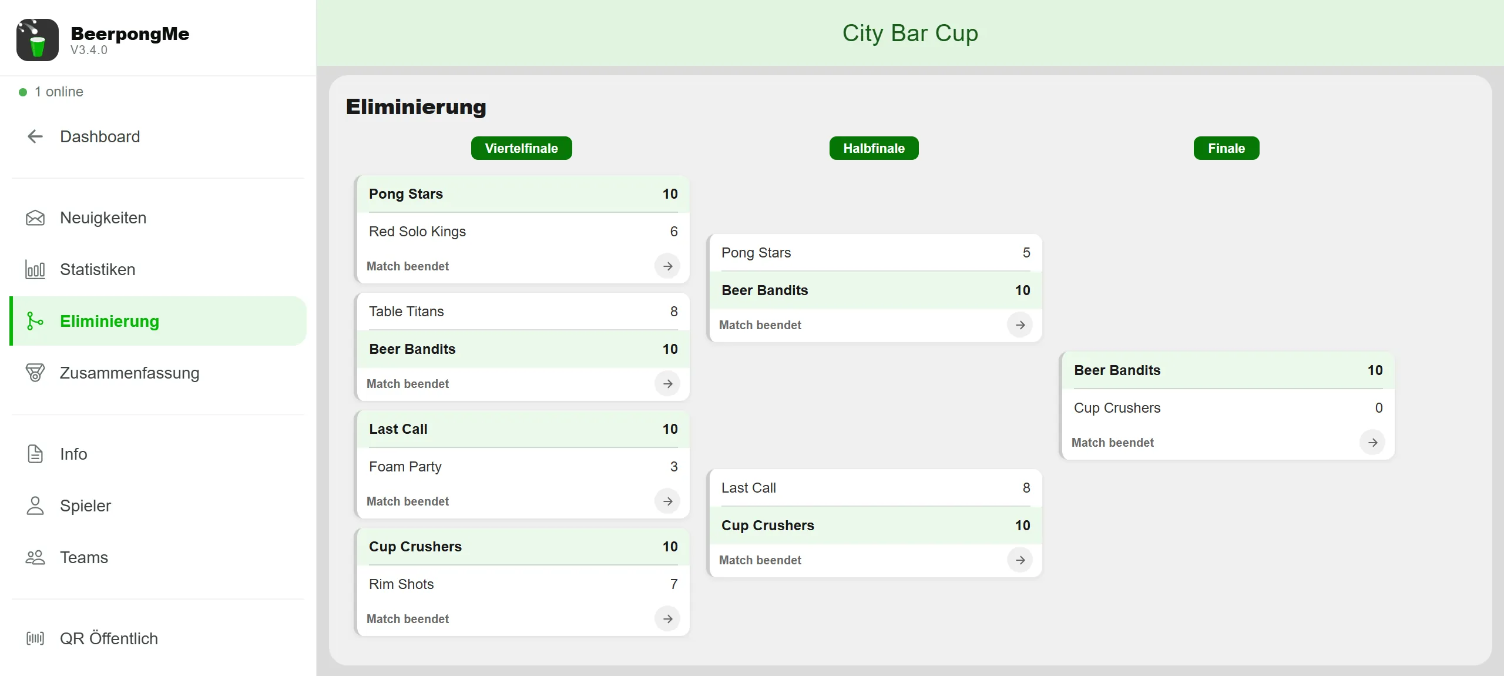The image size is (1504, 676).
Task: Open the final match details arrow
Action: (1372, 443)
